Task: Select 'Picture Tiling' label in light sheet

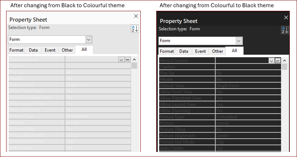Action: click(x=22, y=129)
